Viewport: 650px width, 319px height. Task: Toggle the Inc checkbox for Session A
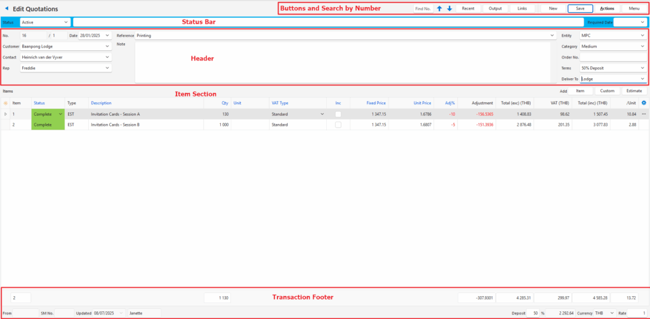coord(338,114)
